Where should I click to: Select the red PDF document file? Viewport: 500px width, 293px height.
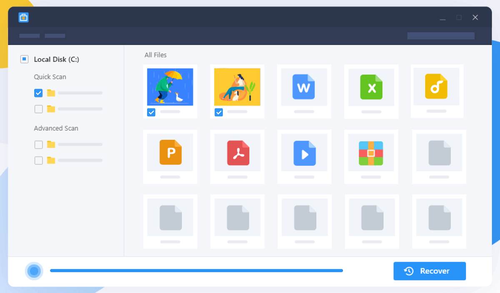point(238,153)
